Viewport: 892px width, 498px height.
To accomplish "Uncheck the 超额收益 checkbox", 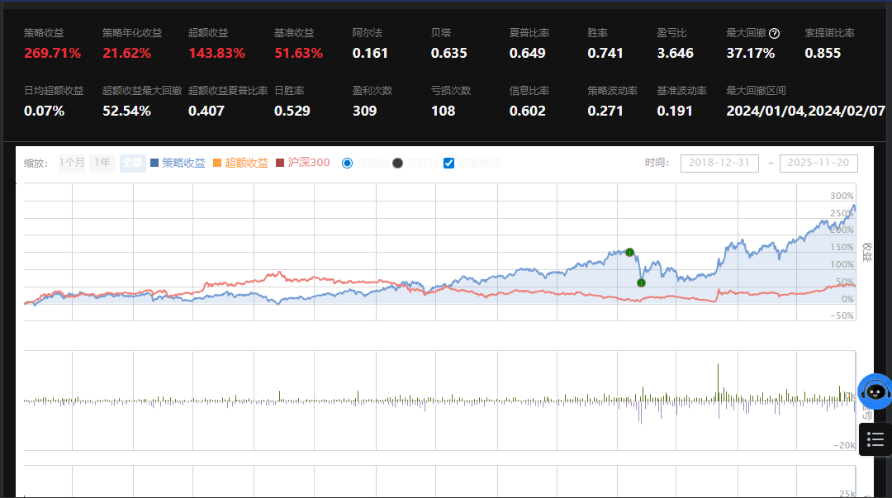I will pyautogui.click(x=449, y=163).
